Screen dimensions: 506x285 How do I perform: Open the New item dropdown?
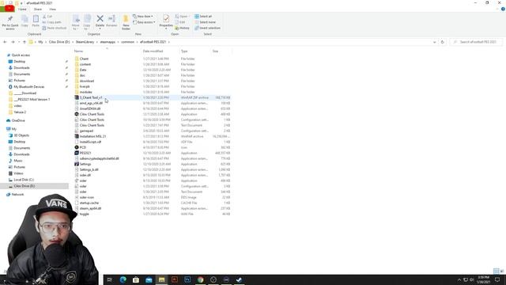[x=143, y=16]
